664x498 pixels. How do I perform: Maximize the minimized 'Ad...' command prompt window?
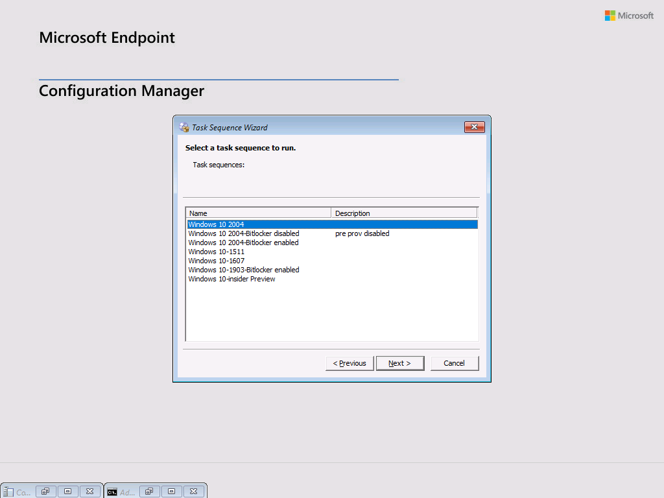coord(171,492)
